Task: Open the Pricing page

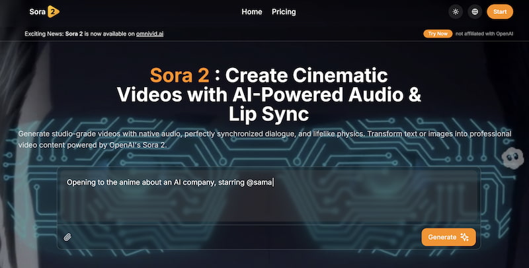Action: (x=284, y=12)
